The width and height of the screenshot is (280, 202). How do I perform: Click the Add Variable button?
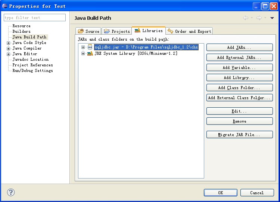click(x=239, y=67)
